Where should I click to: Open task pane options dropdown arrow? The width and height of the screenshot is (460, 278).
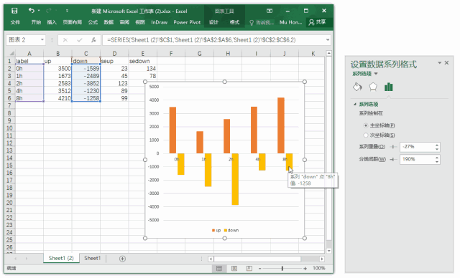click(439, 62)
